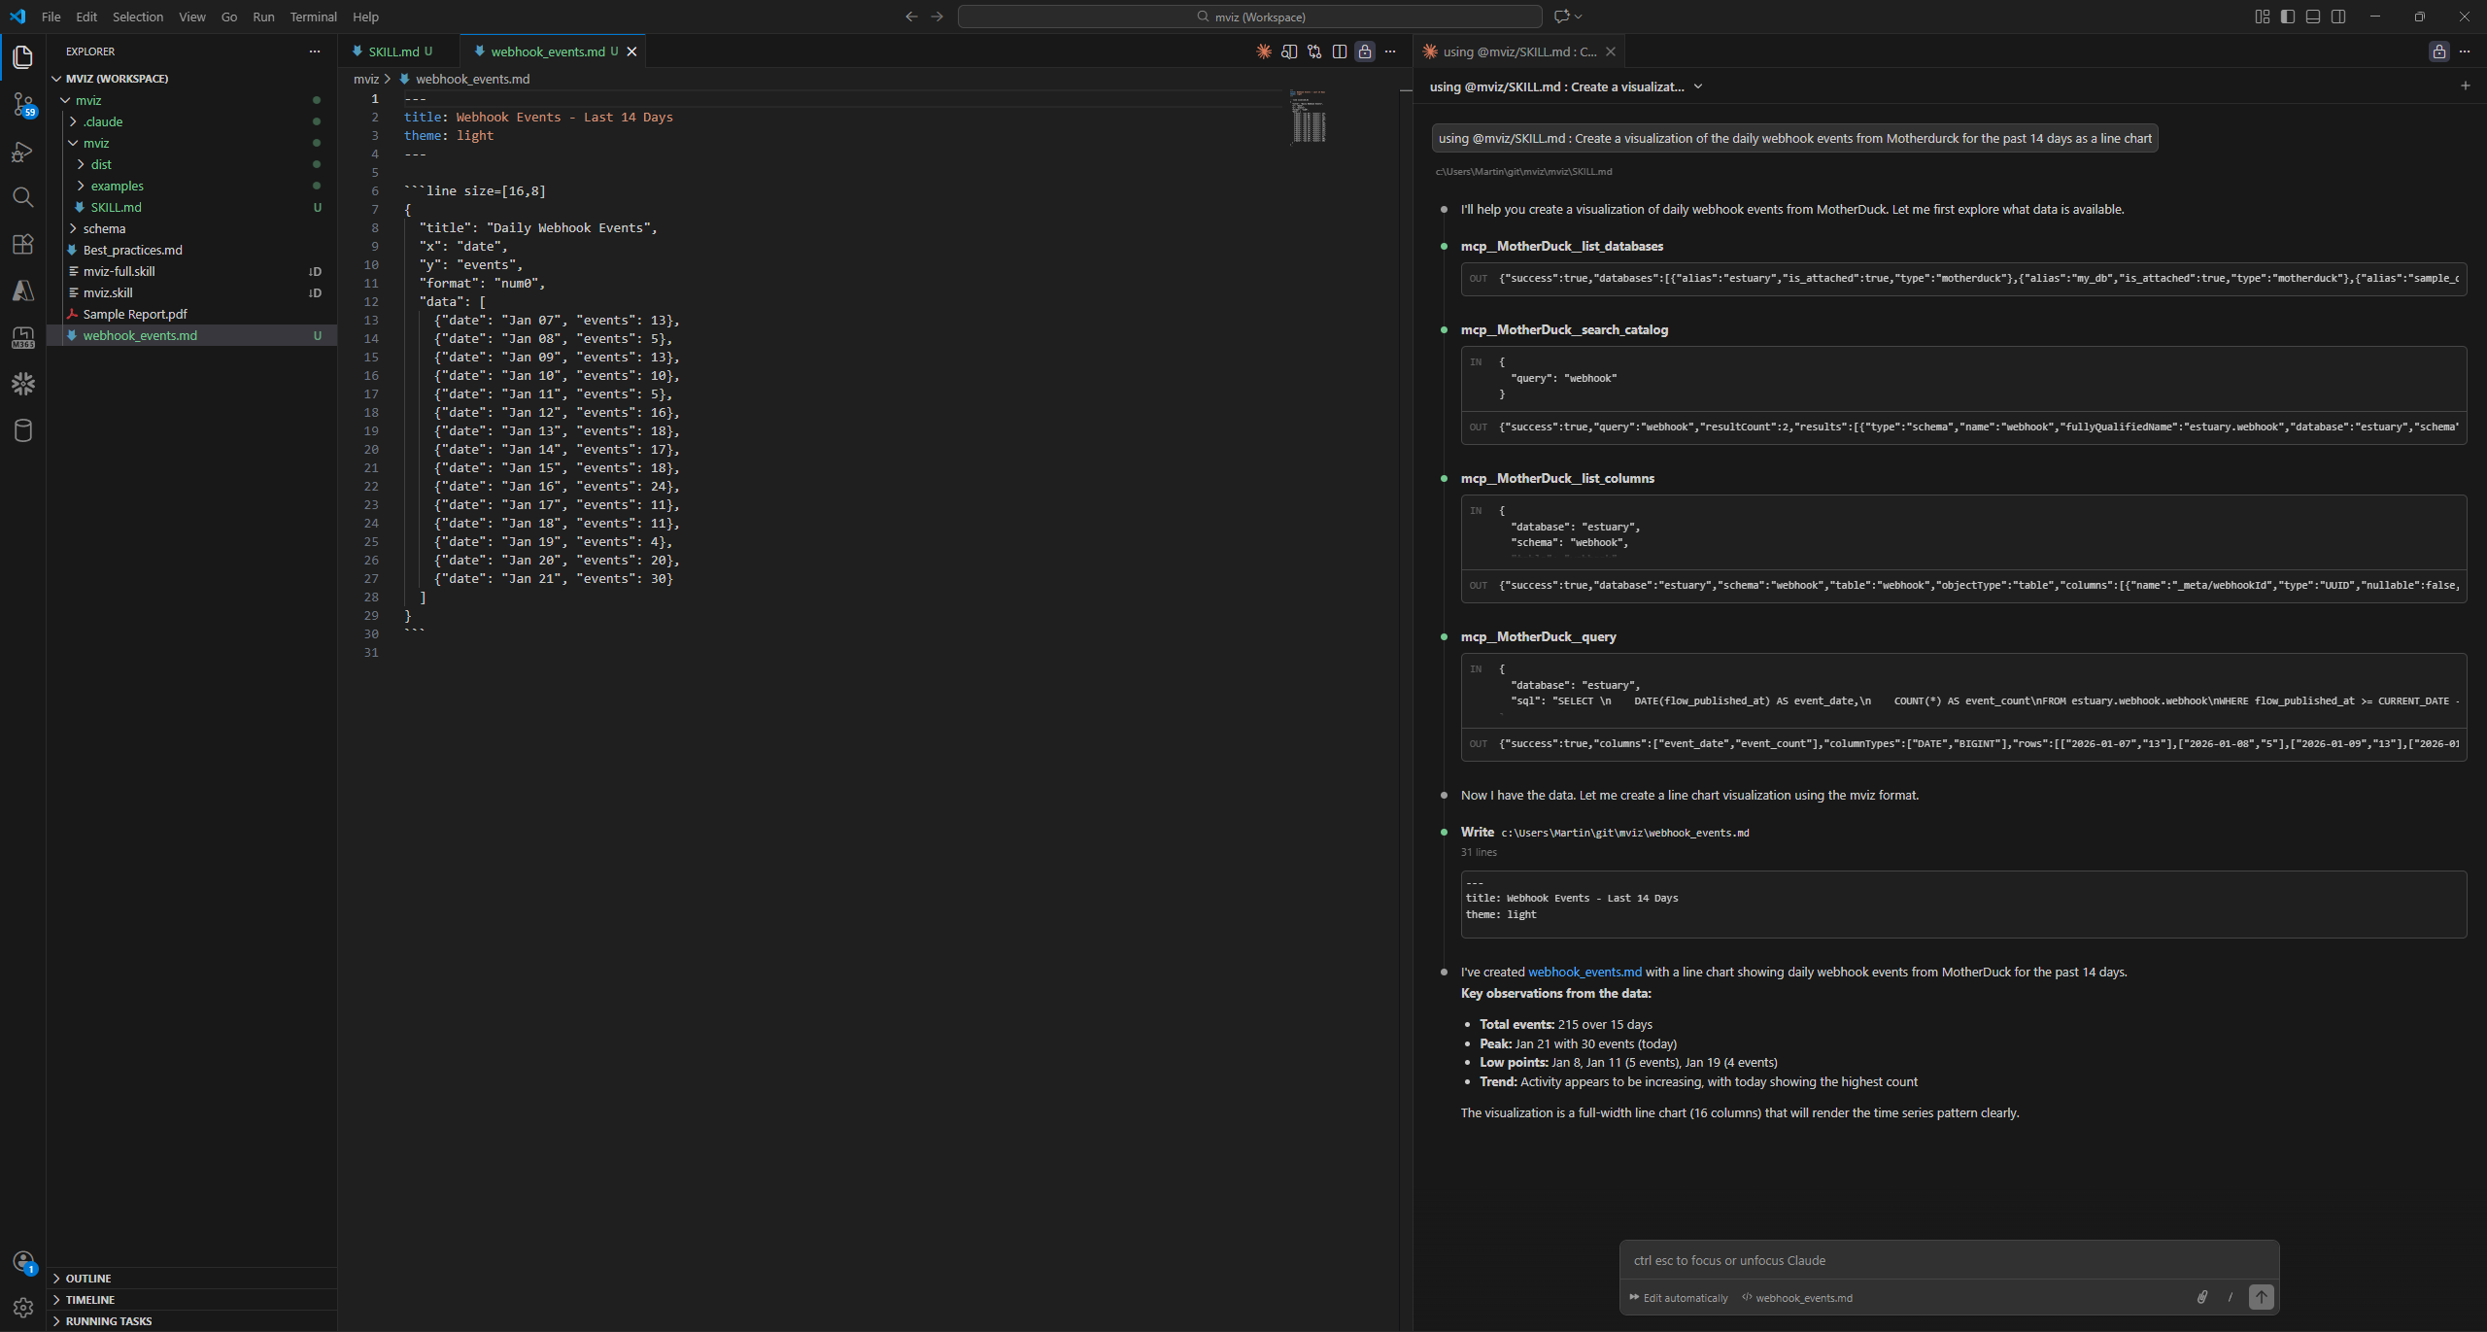Click the Edit automatically mode button
The image size is (2487, 1332).
1679,1298
